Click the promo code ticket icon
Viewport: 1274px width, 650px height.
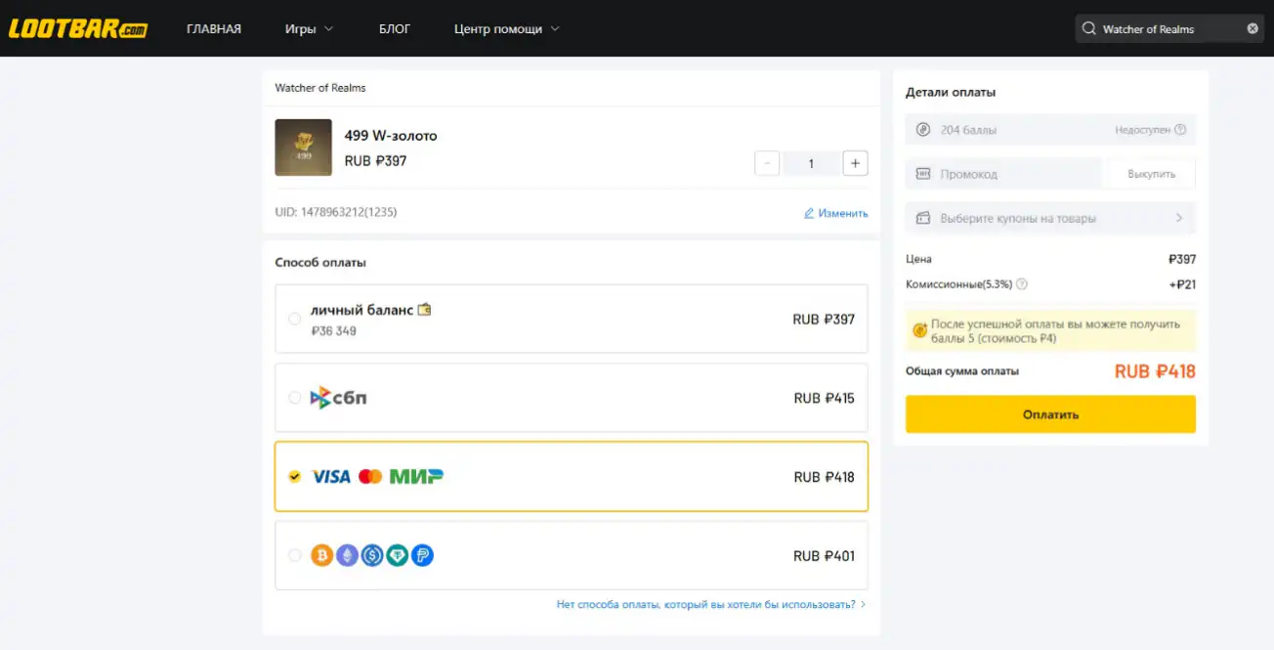coord(923,174)
